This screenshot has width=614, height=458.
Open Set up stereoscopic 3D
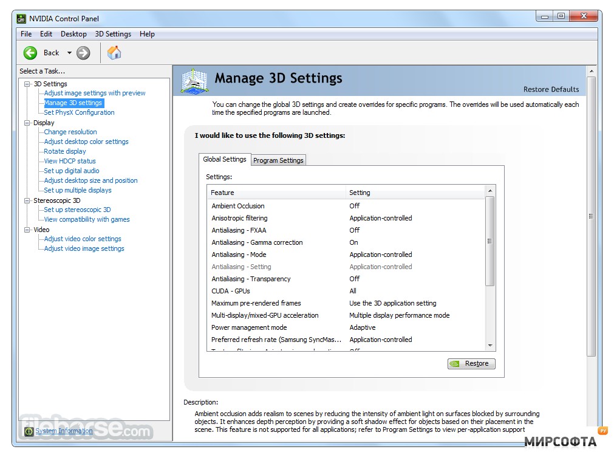click(77, 210)
